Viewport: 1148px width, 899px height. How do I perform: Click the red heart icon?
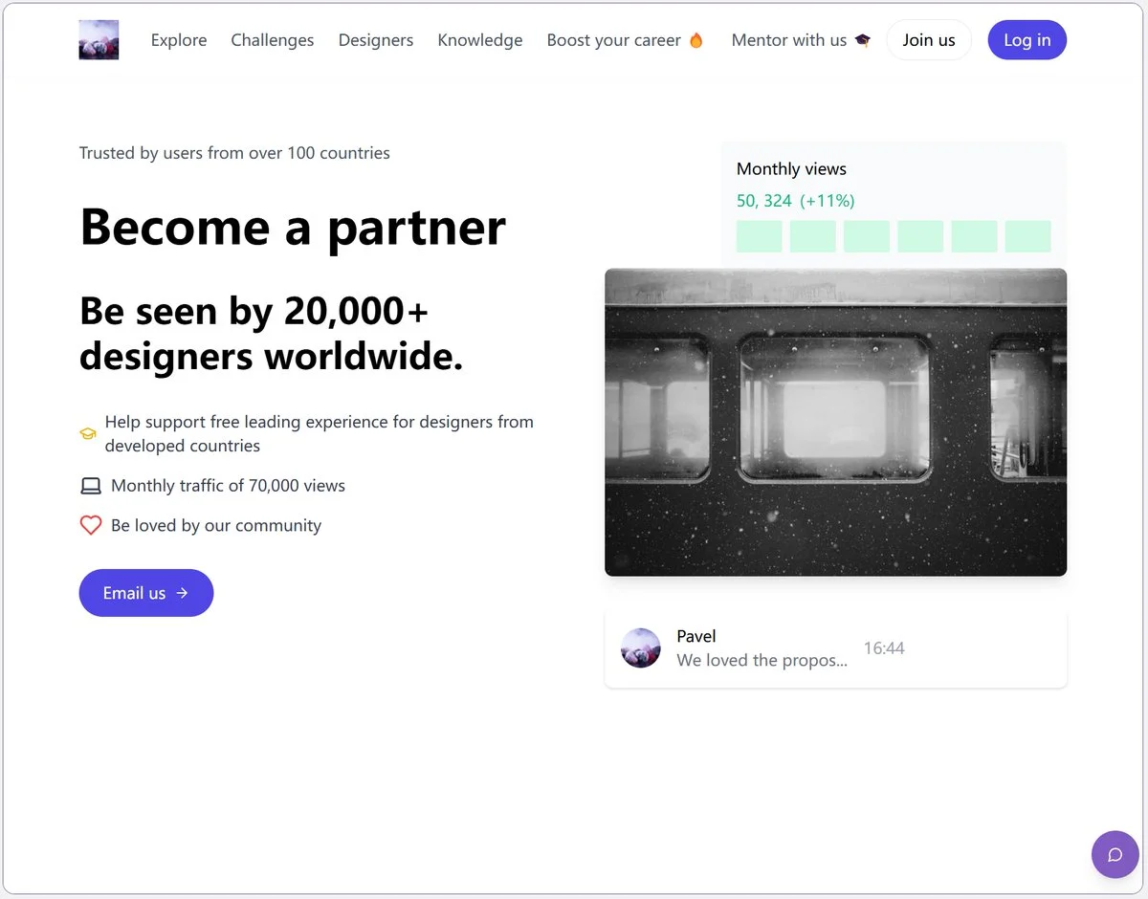click(91, 525)
